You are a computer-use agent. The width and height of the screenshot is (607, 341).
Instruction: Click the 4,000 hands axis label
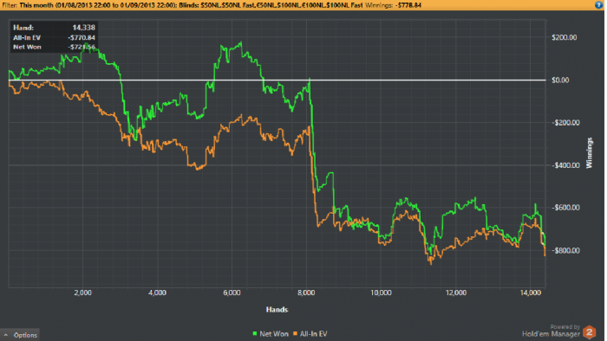(x=157, y=293)
